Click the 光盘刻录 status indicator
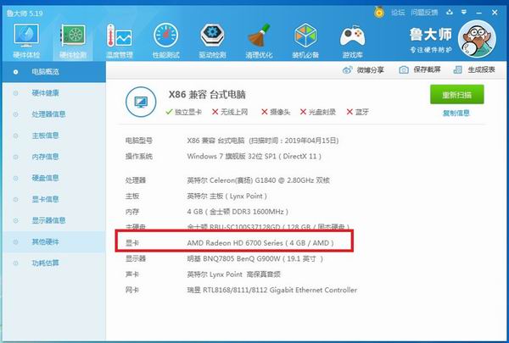 click(x=318, y=112)
